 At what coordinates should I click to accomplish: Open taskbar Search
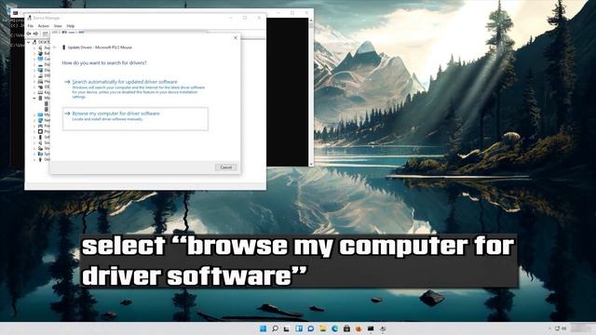(x=275, y=328)
